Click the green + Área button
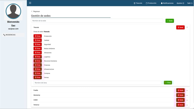The width and height of the screenshot is (194, 109). [168, 83]
